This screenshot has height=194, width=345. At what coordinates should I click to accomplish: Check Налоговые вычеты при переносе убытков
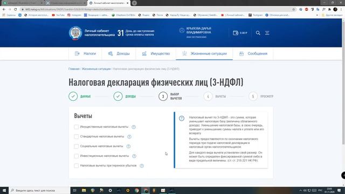(77, 165)
